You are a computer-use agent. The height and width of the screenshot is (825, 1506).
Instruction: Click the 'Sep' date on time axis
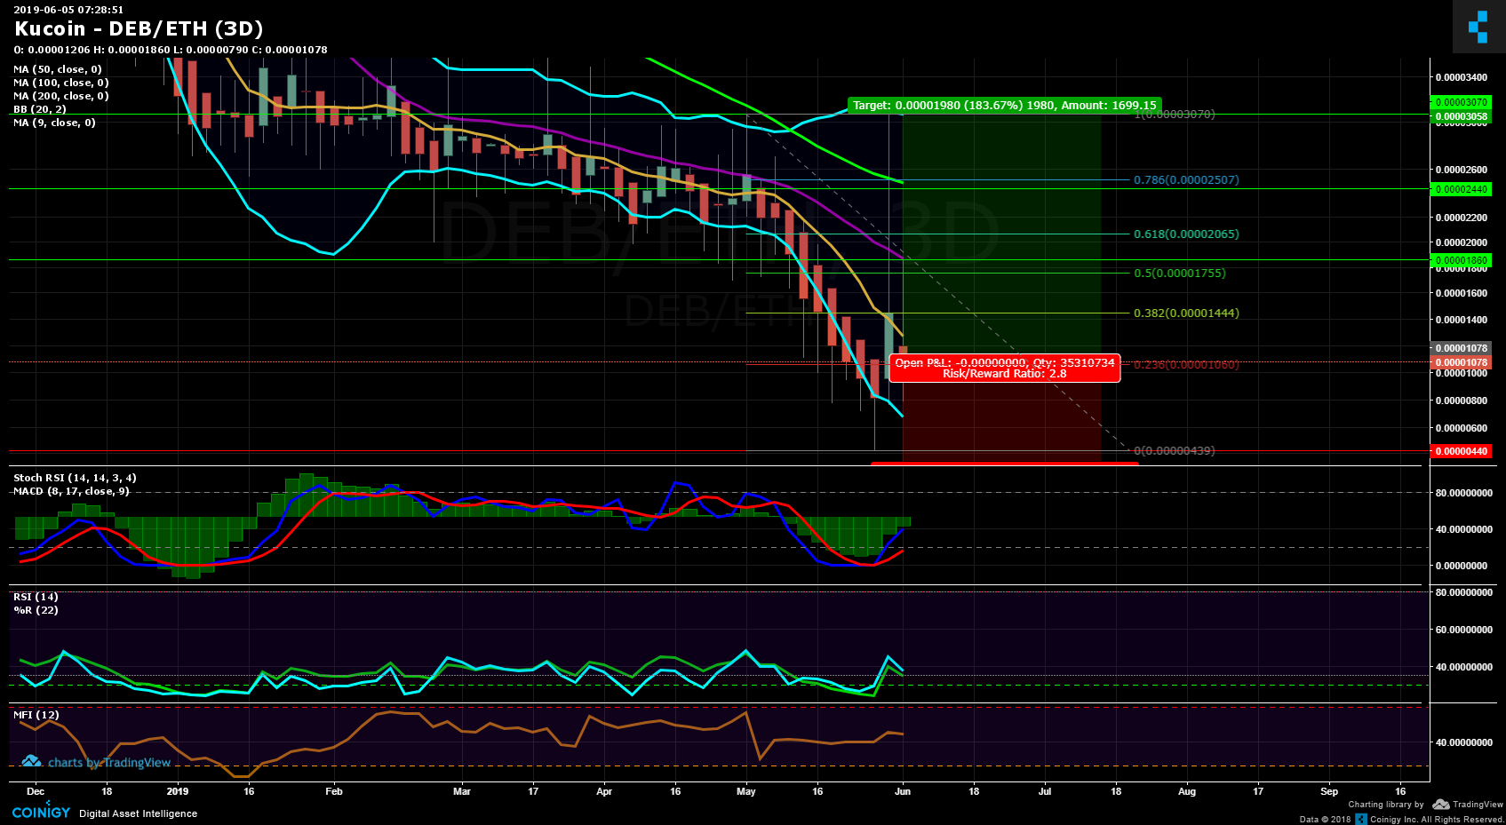tap(1329, 791)
